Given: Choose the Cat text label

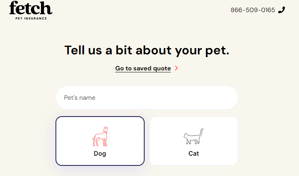Looking at the screenshot, I should (x=194, y=154).
